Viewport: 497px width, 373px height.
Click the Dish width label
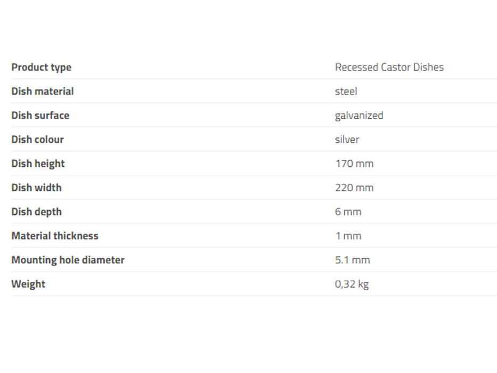(36, 188)
